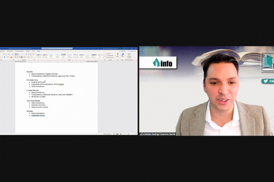The height and width of the screenshot is (182, 274).
Task: Apply the Normal style
Action: point(39,56)
